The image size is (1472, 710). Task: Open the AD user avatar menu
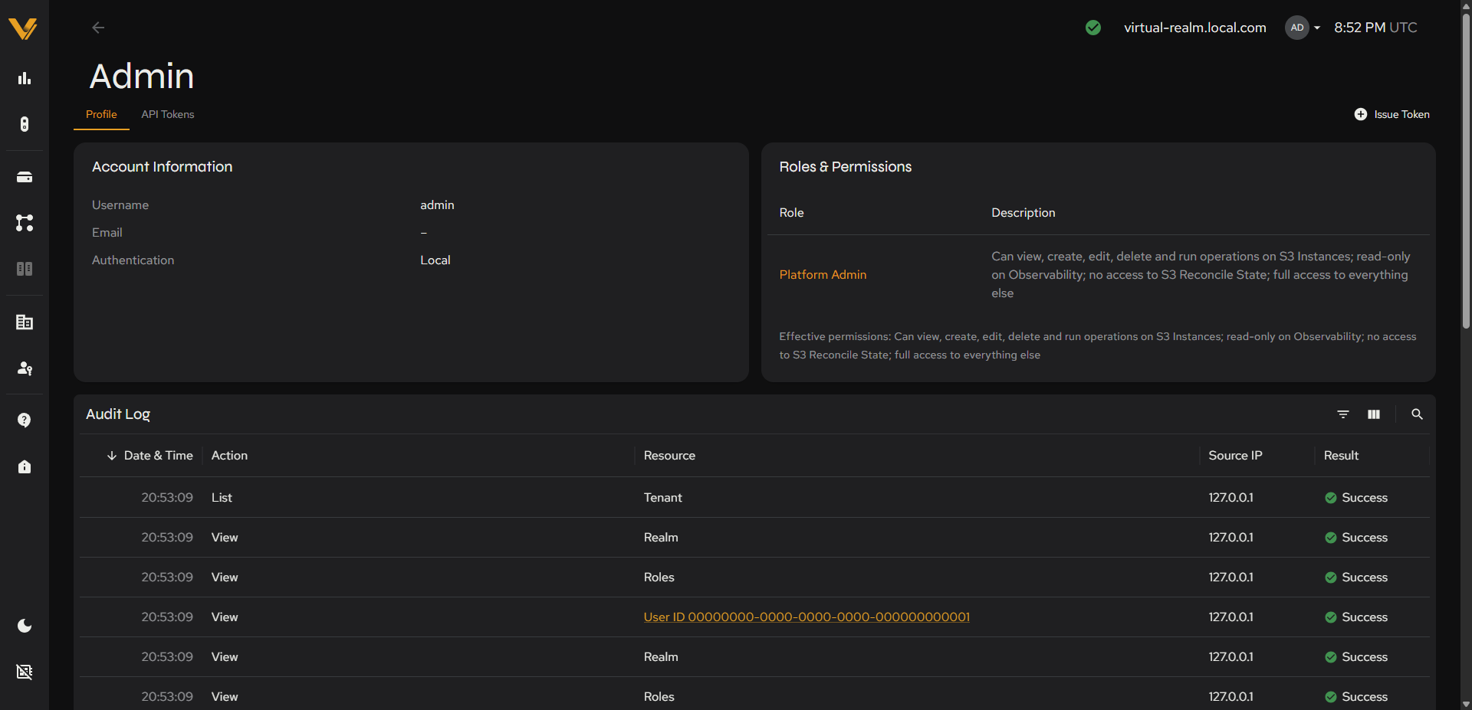[1303, 28]
